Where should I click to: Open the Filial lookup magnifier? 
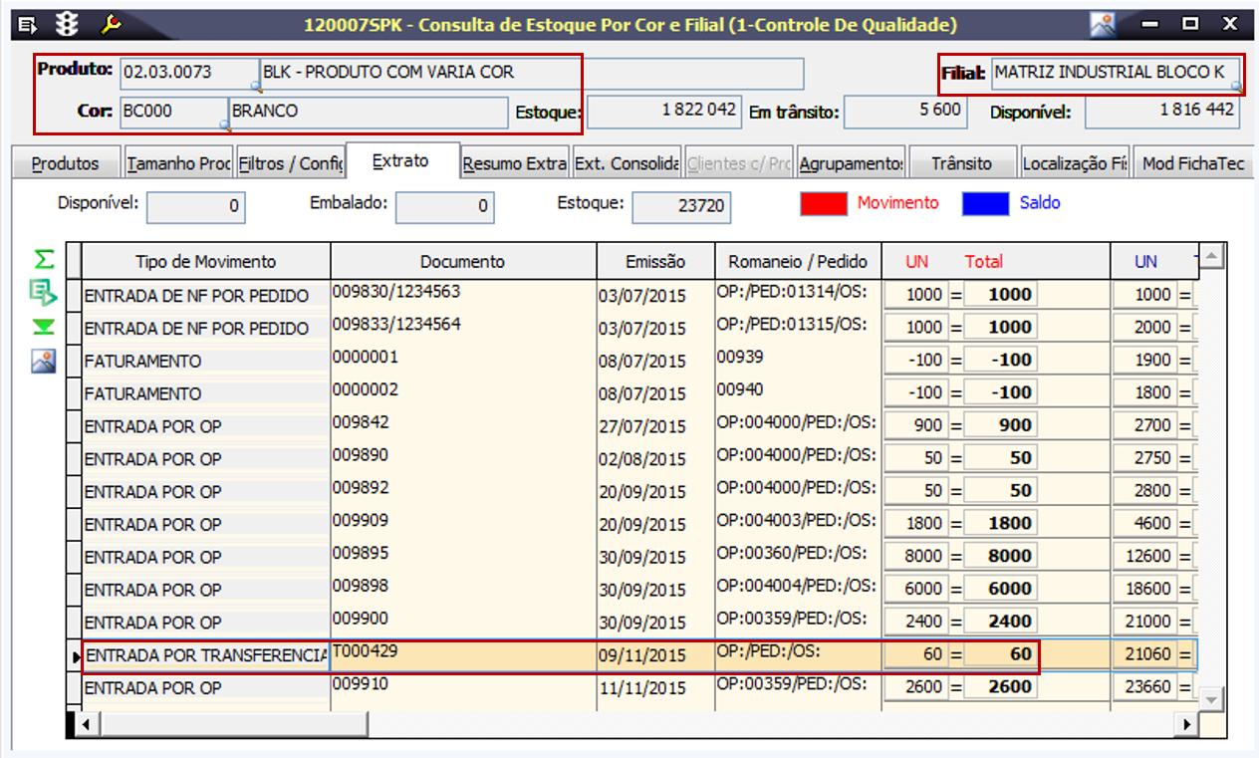(1236, 87)
